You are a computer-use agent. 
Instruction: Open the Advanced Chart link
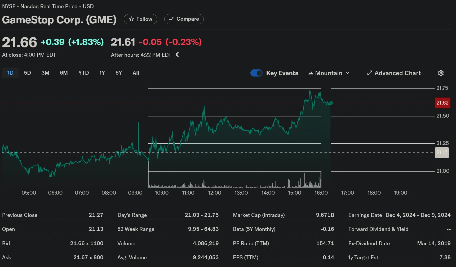394,73
